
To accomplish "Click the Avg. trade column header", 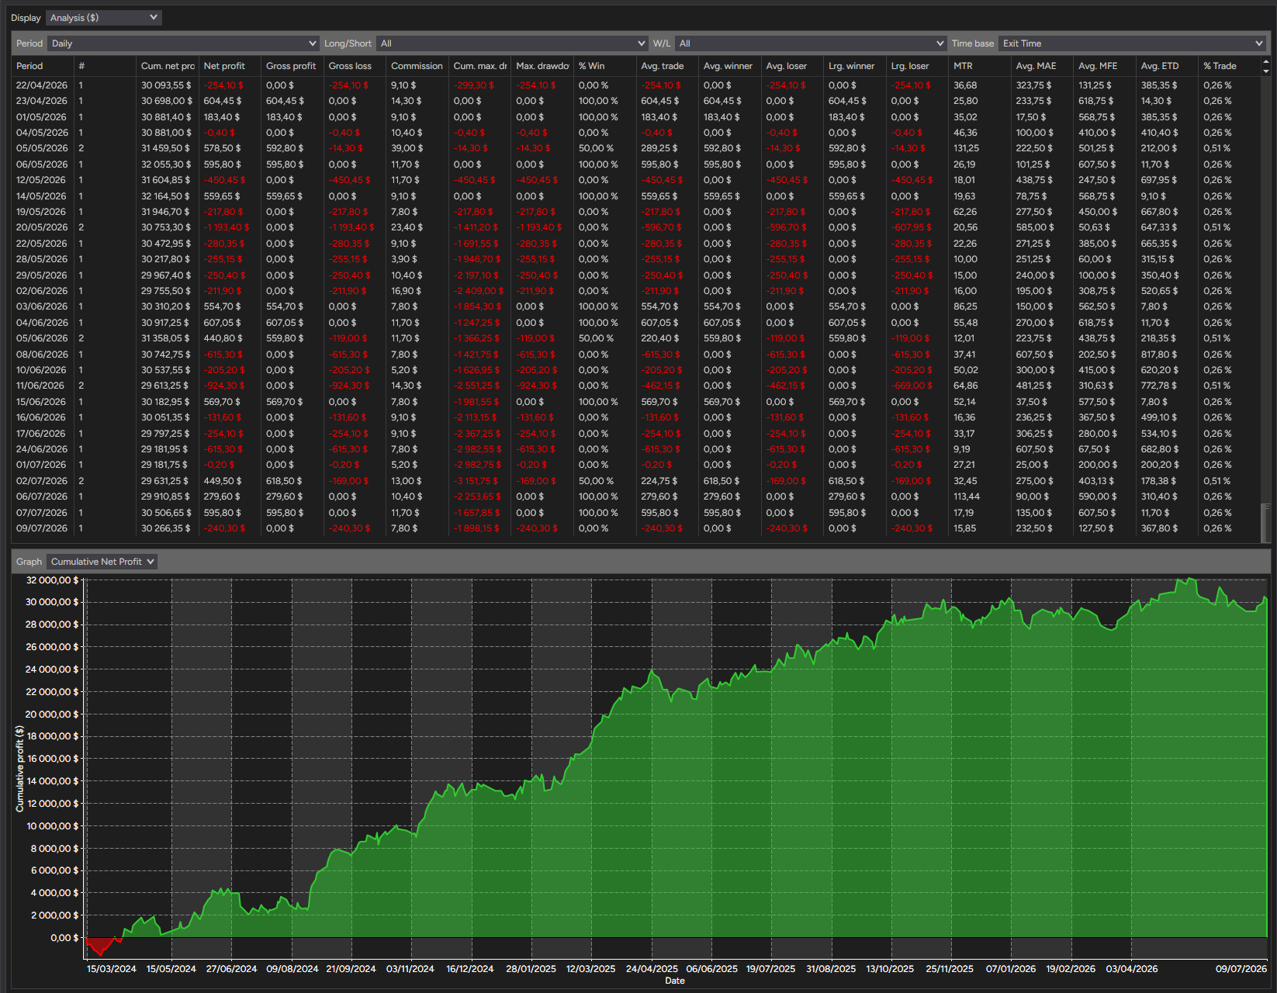I will point(667,66).
